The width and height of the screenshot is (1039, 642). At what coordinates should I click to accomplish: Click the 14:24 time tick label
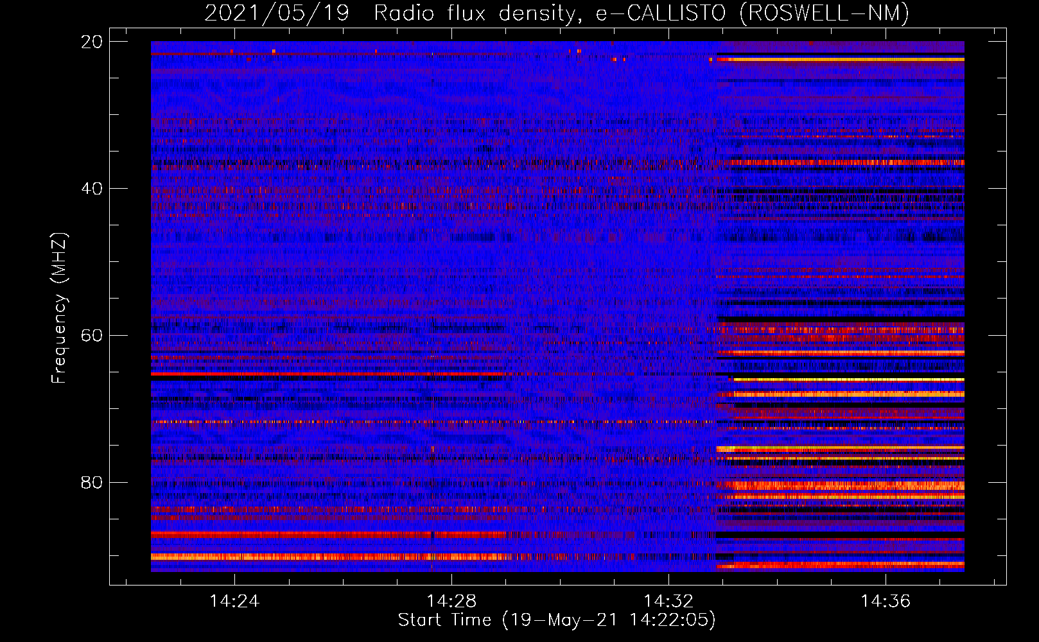click(234, 601)
